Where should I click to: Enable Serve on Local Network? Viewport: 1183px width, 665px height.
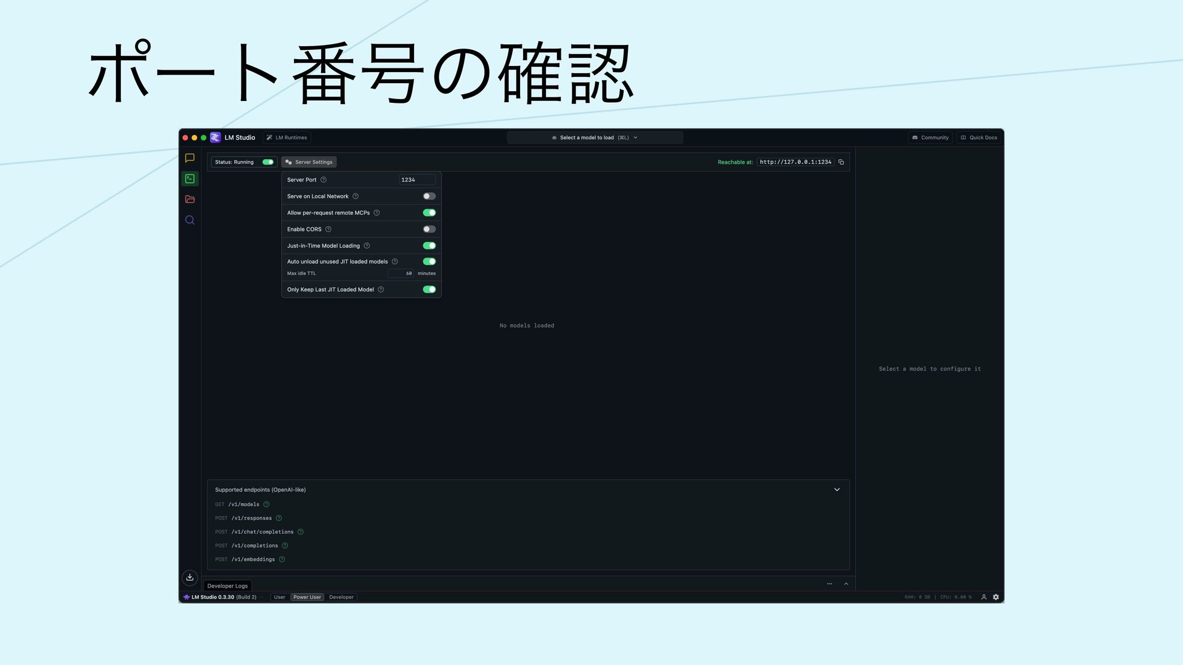(x=429, y=196)
